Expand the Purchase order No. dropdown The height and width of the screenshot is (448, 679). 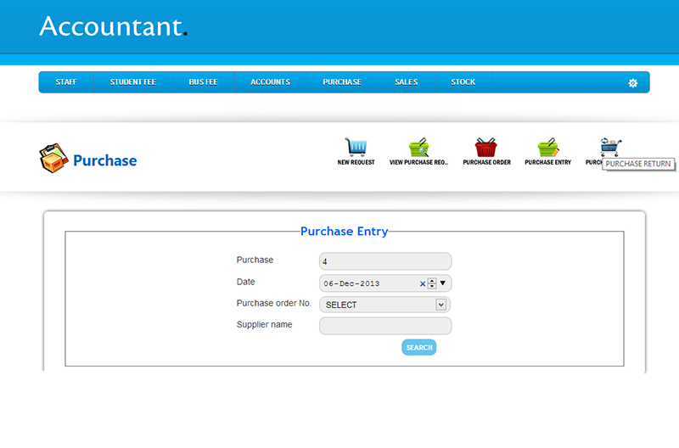[441, 305]
